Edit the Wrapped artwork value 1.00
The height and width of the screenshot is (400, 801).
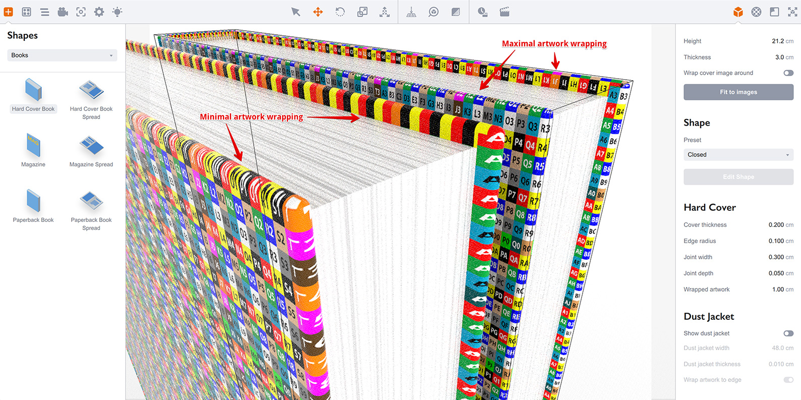(x=778, y=290)
